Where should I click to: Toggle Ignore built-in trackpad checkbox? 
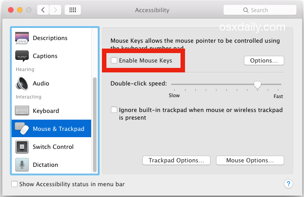click(x=114, y=110)
